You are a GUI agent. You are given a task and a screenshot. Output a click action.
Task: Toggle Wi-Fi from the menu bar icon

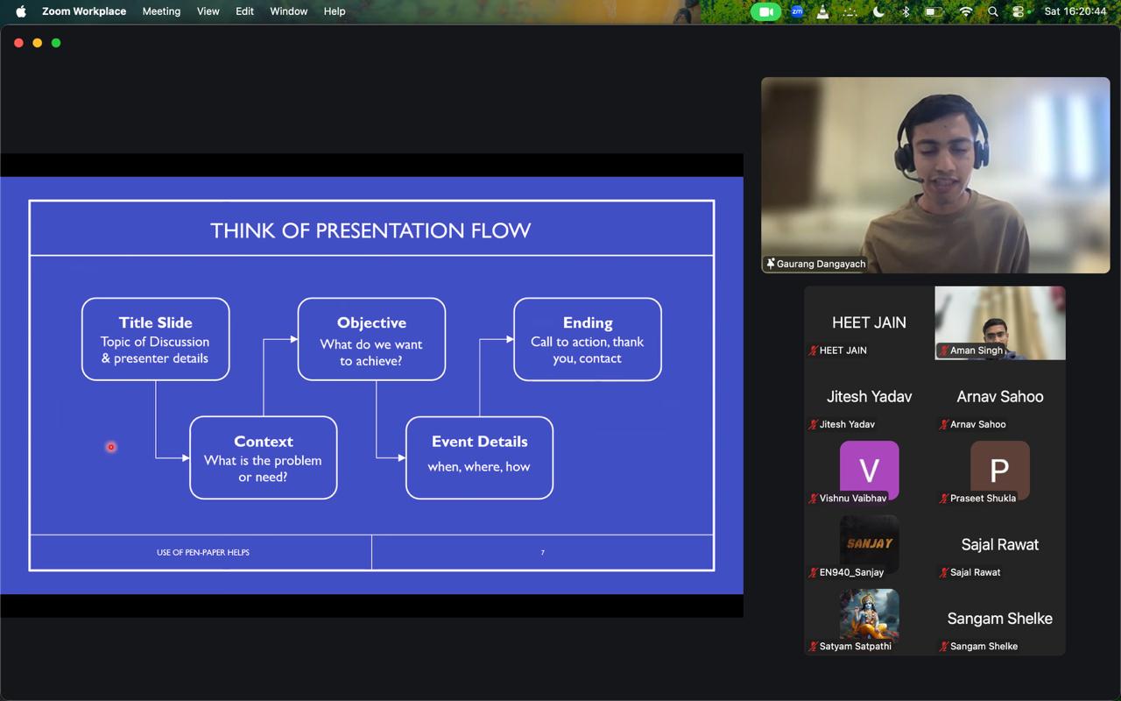pyautogui.click(x=965, y=11)
